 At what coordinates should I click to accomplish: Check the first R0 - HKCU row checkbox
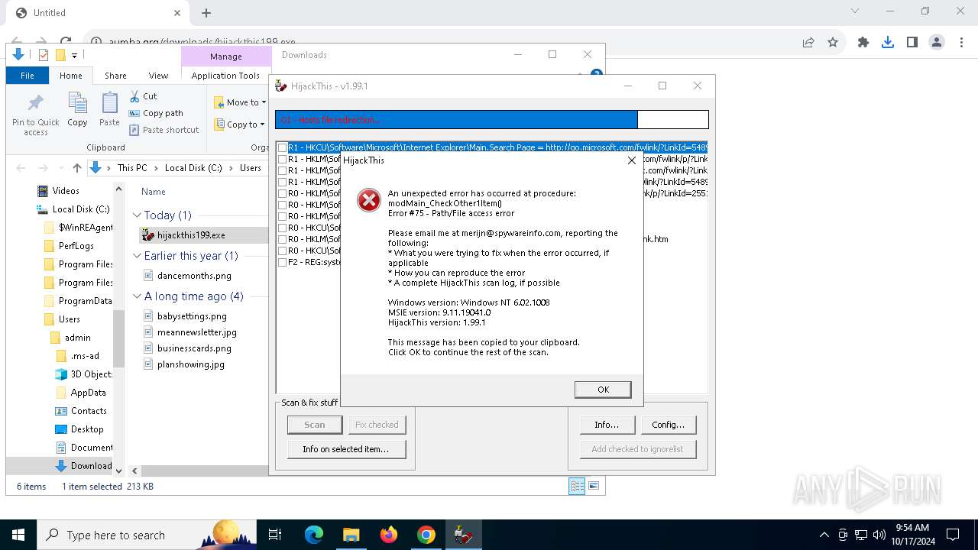coord(283,228)
